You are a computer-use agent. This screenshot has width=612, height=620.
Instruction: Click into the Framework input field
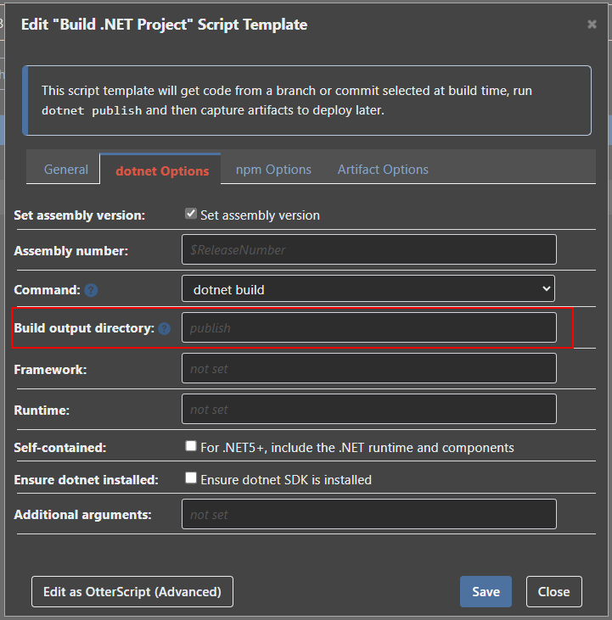(x=368, y=369)
